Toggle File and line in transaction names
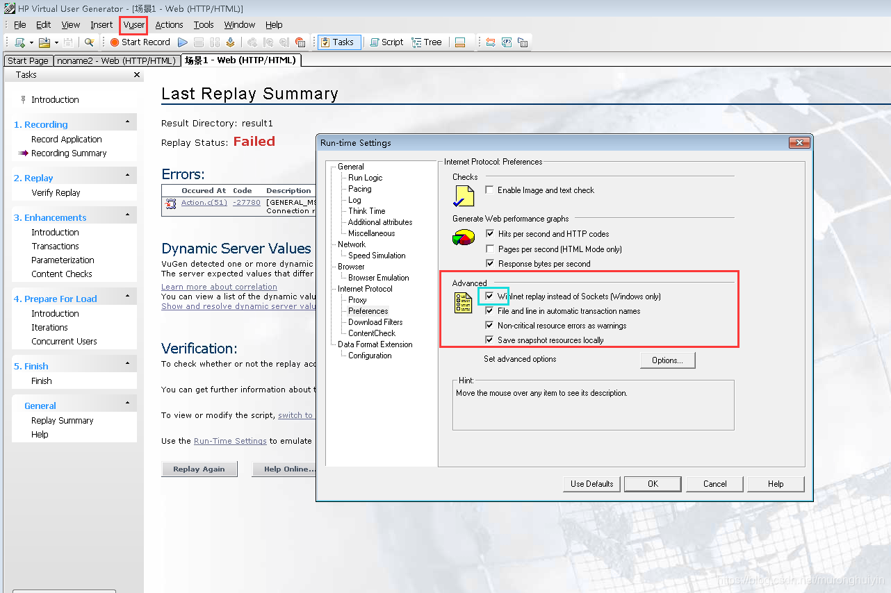891x593 pixels. [x=490, y=311]
